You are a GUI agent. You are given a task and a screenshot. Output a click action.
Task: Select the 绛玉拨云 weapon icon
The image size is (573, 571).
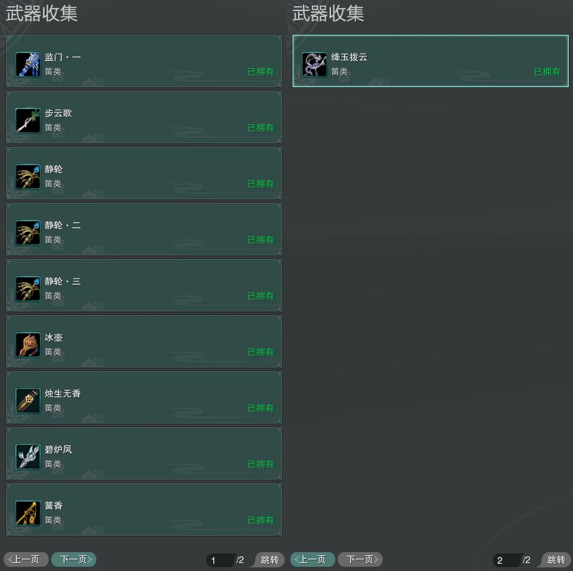[315, 65]
